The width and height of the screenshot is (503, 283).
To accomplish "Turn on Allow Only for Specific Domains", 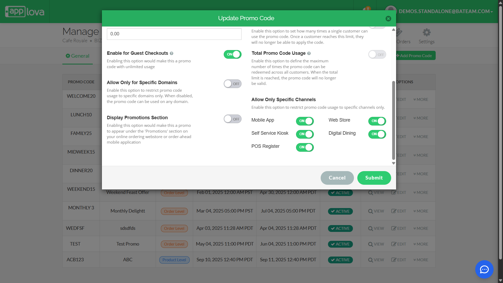I will [x=232, y=84].
